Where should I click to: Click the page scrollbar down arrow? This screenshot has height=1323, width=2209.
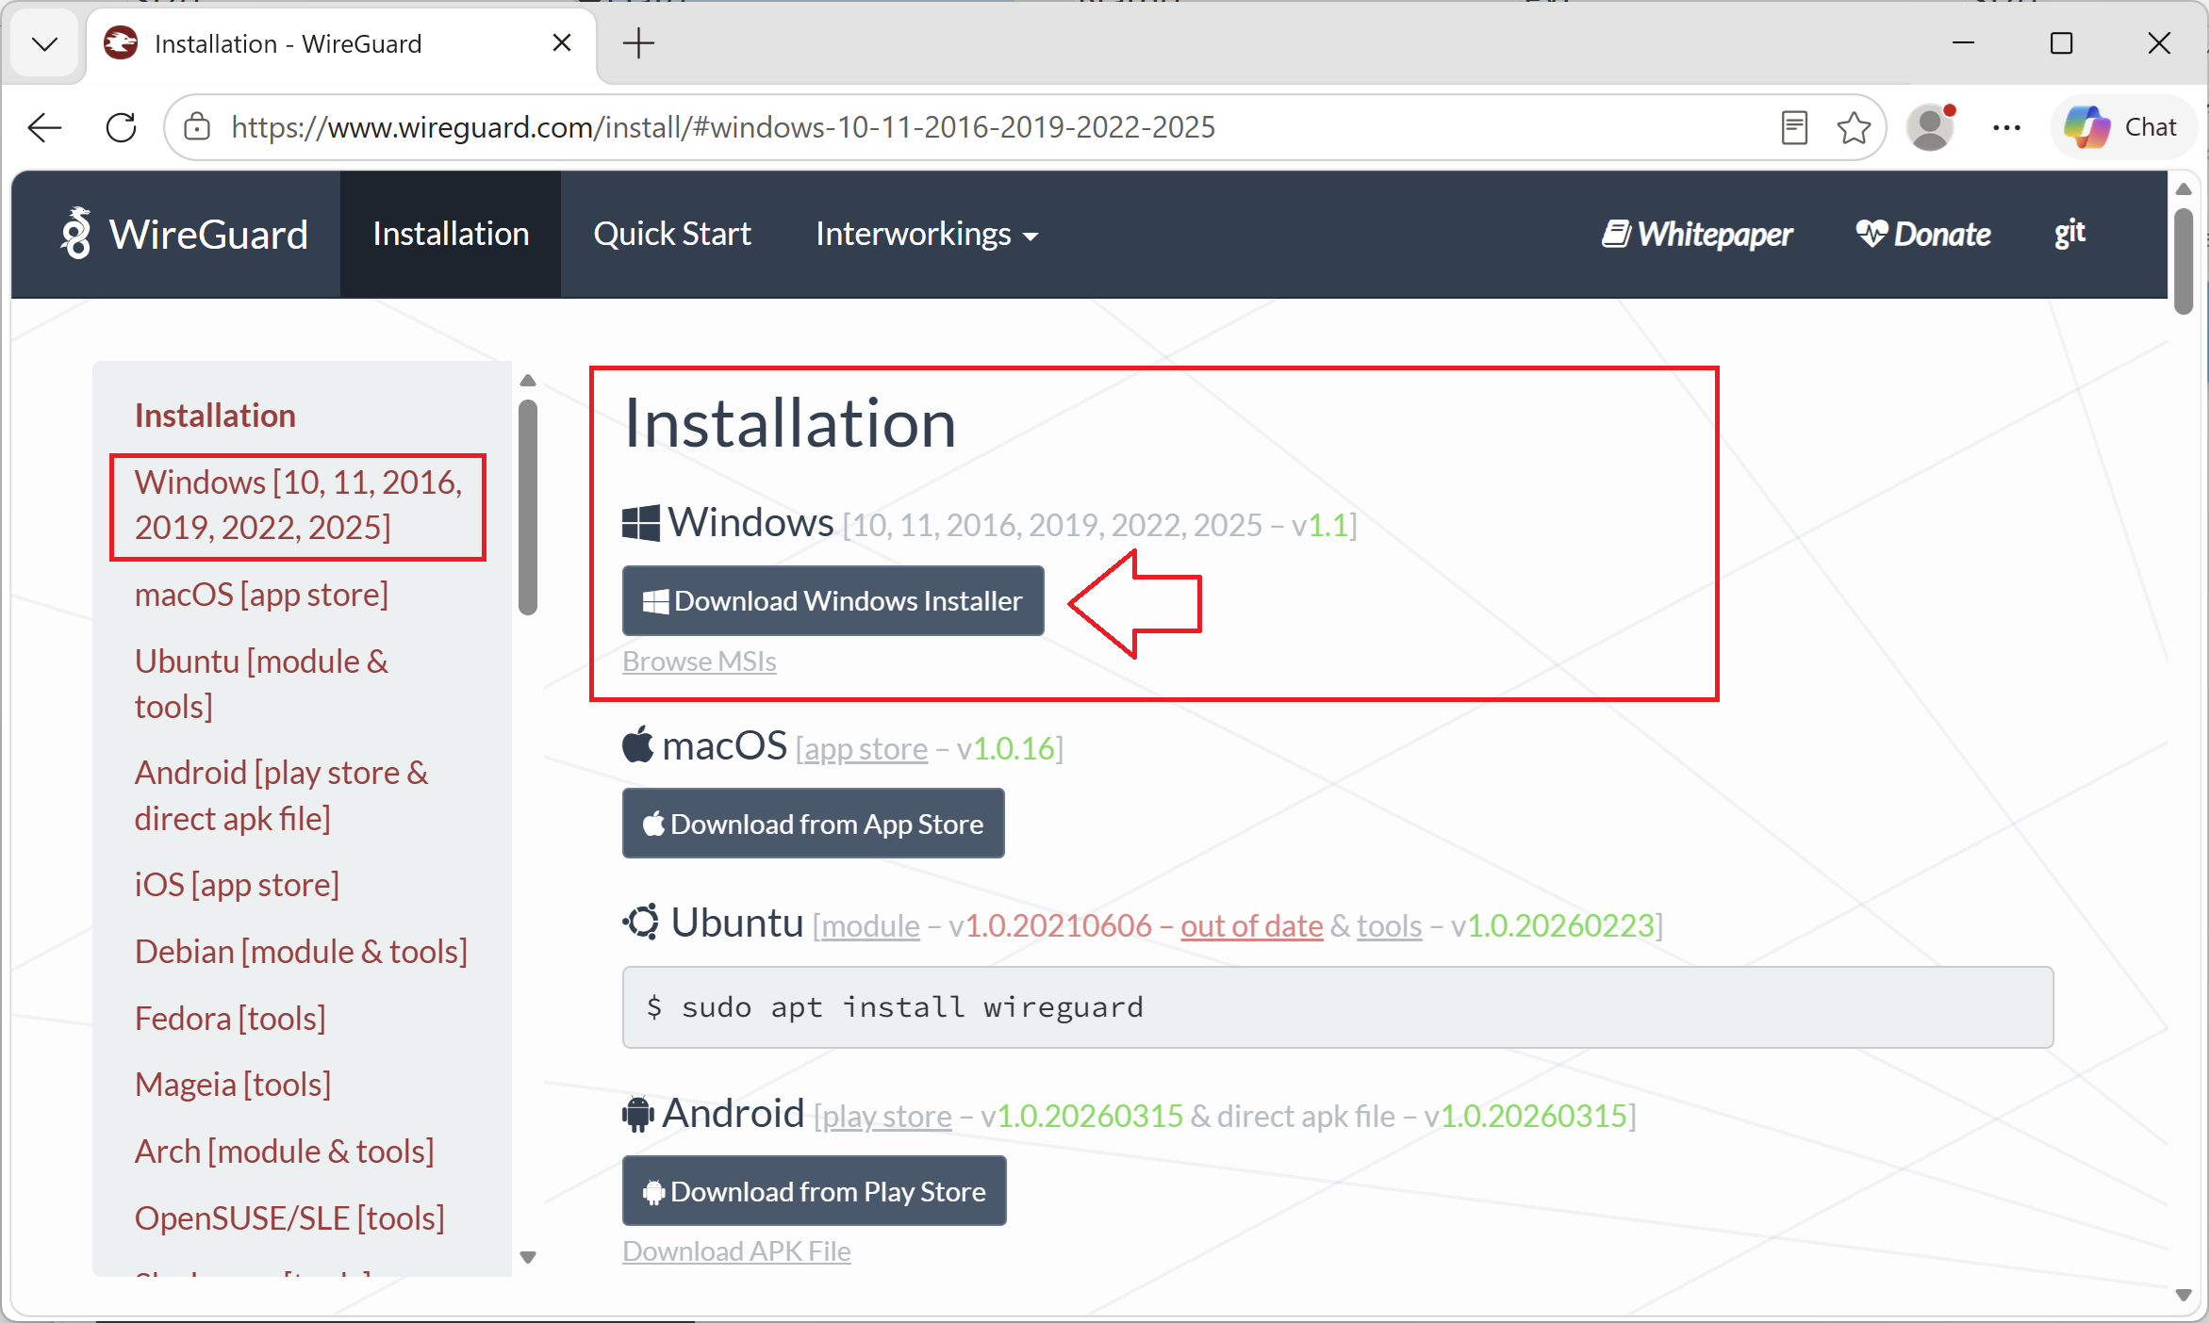(2184, 1295)
